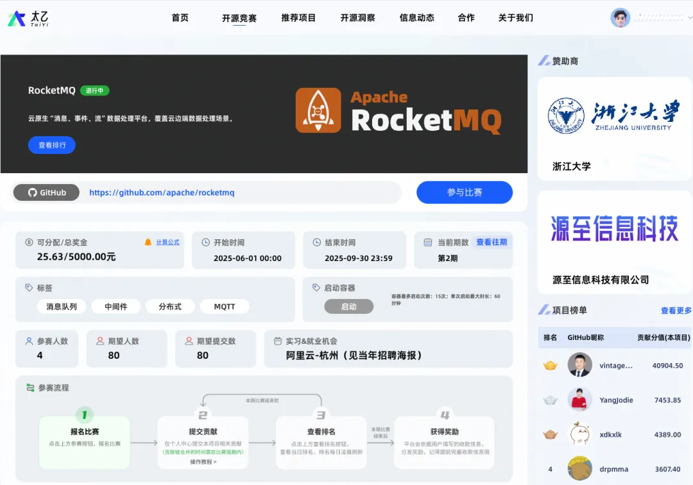
Task: Click the 源至信息科技有限公司 sponsor name
Action: 601,280
